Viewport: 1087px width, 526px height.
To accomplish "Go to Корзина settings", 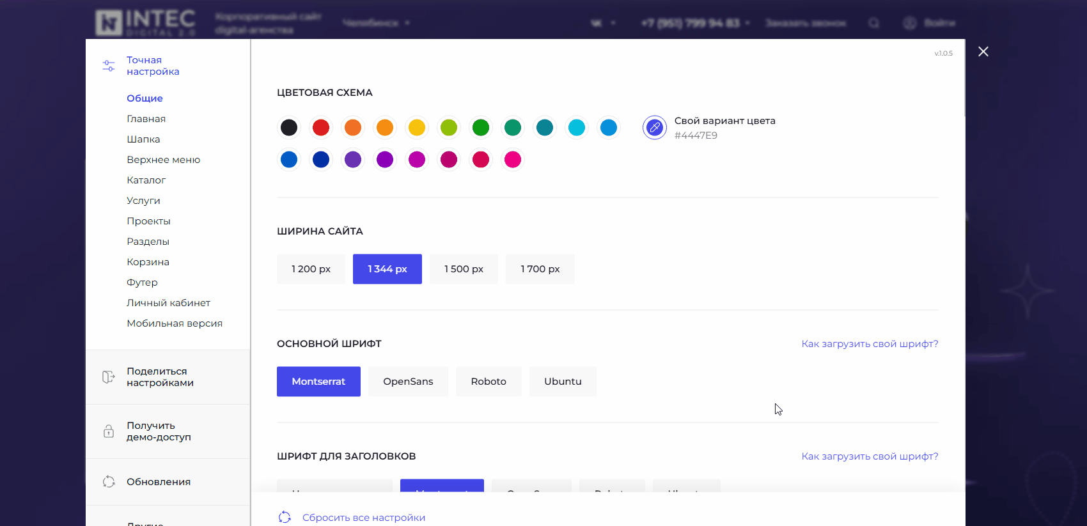I will (148, 262).
